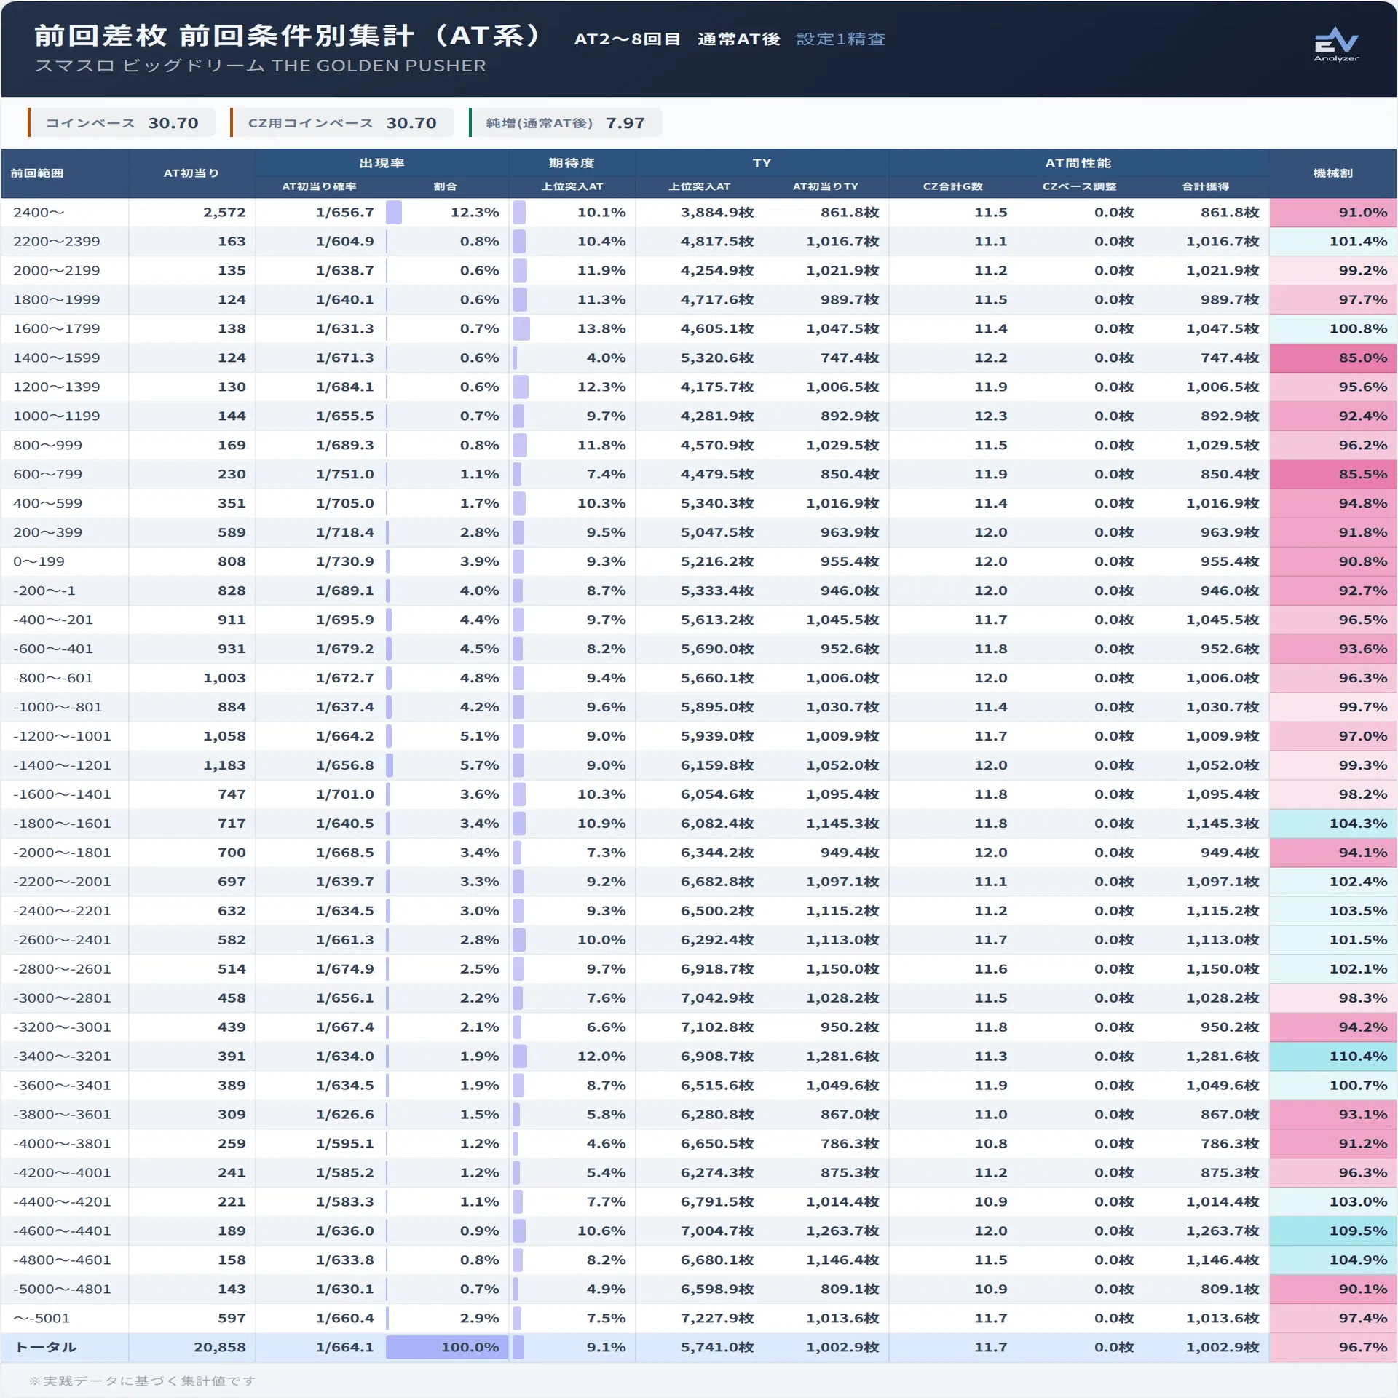Select the トータル row label
The width and height of the screenshot is (1398, 1398).
click(x=46, y=1348)
